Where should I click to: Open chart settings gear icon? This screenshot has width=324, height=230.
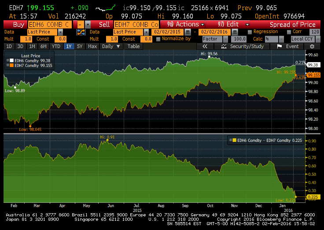click(312, 46)
